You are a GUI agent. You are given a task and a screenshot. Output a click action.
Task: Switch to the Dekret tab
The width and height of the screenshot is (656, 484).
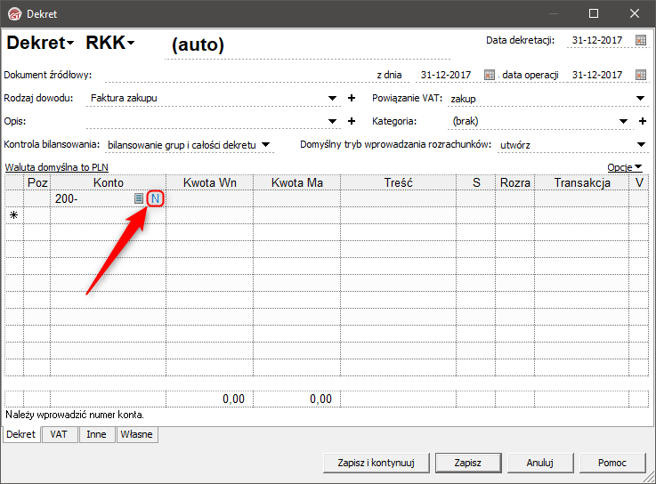tap(21, 434)
